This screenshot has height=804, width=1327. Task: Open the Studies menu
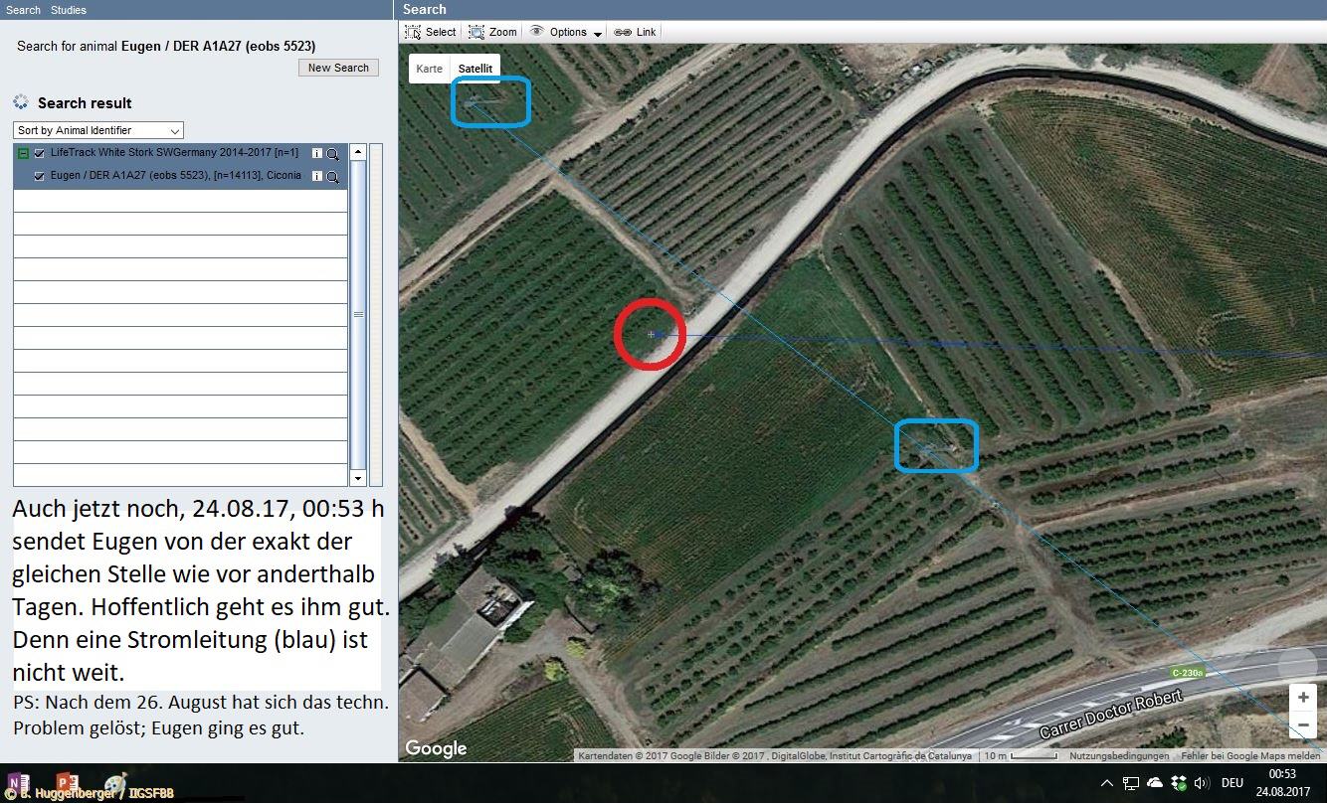pos(69,10)
